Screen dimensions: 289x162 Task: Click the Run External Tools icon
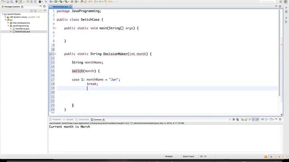[x=66, y=2]
